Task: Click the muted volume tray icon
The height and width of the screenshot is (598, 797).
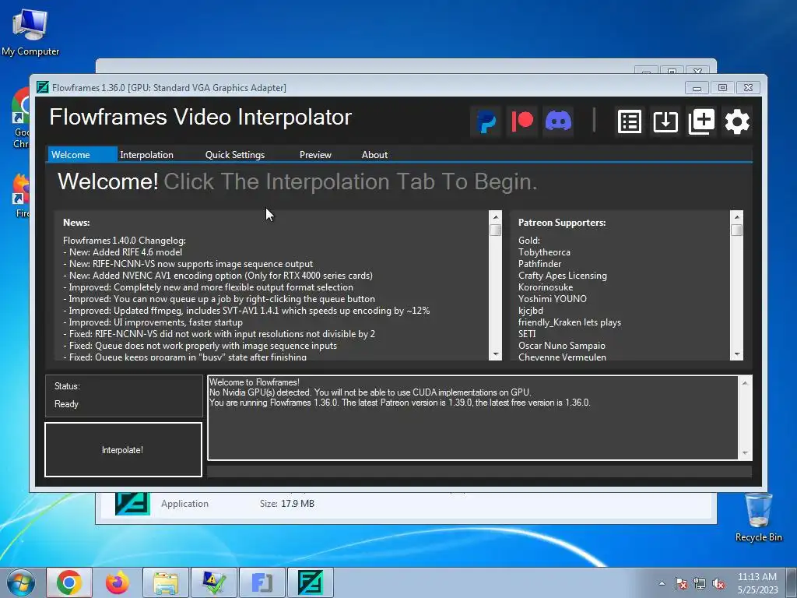Action: (x=718, y=583)
